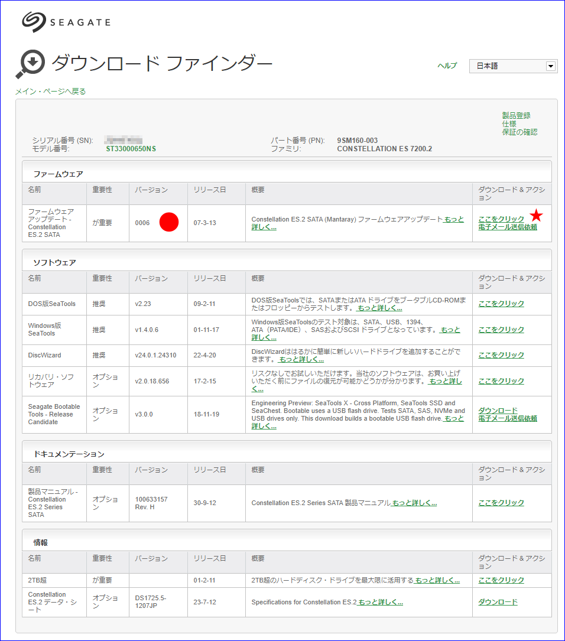Click ここをクリック for リカバリ・ソフトウェア
Viewport: 565px width, 641px height.
[501, 381]
